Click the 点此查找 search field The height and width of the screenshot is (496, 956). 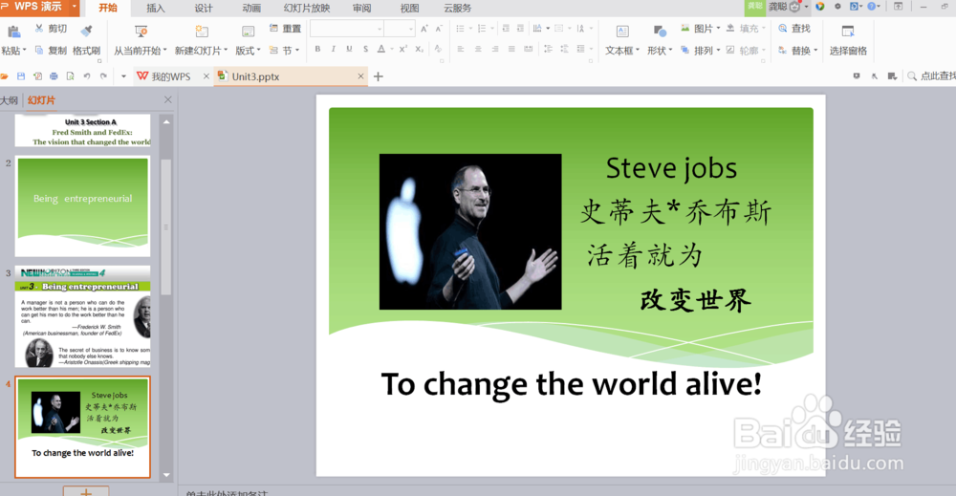pyautogui.click(x=931, y=76)
